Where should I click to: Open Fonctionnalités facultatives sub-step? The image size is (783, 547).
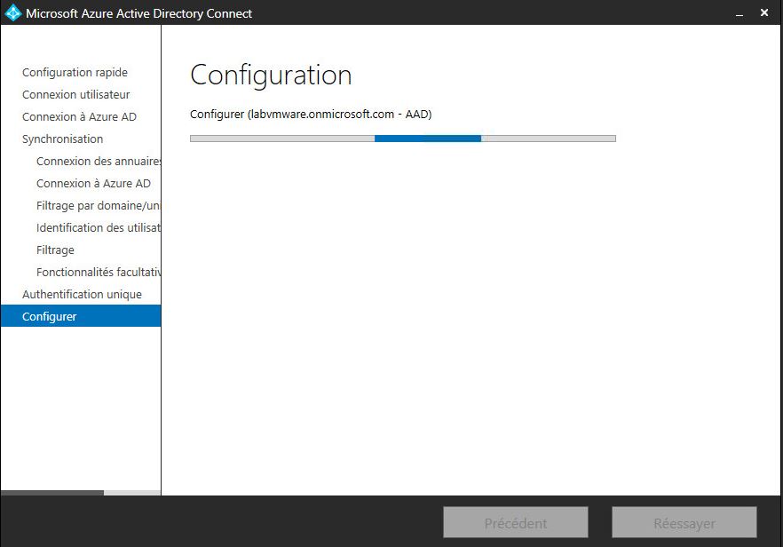pos(99,273)
